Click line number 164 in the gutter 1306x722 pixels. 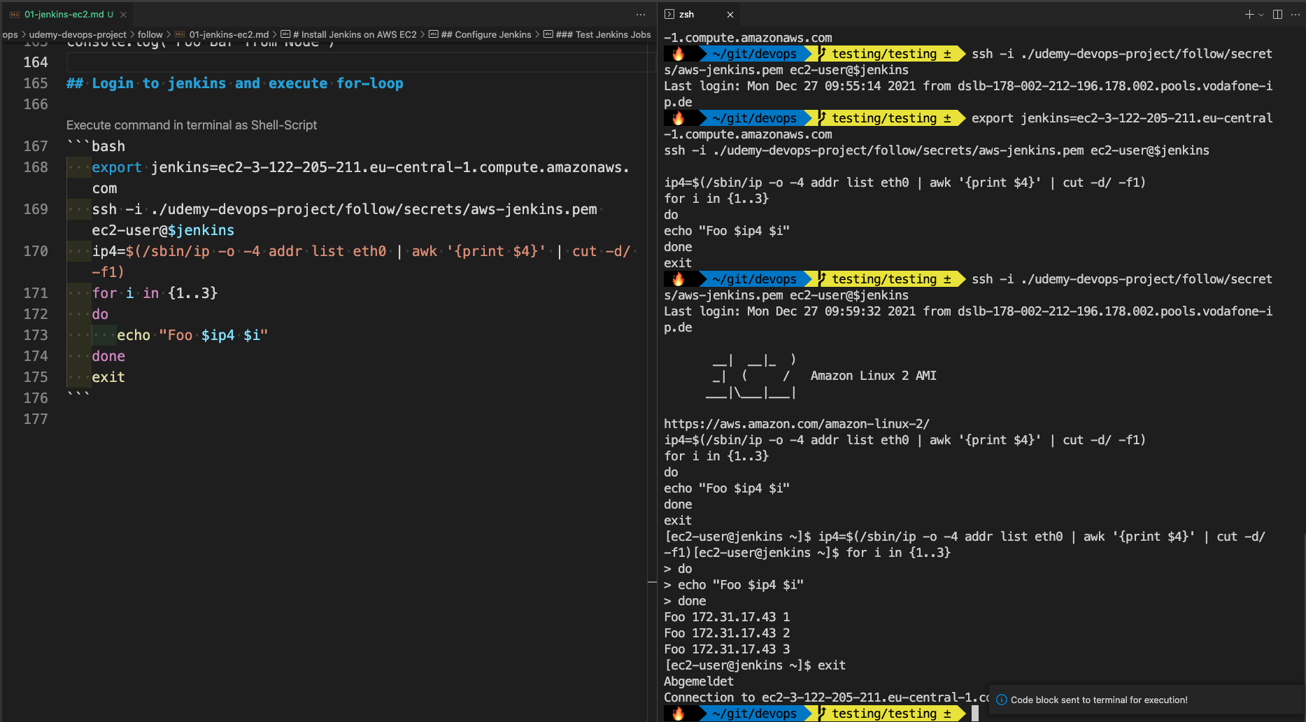36,62
